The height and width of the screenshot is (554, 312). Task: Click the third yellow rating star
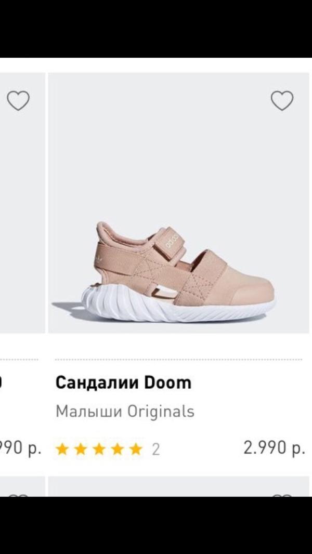pos(99,449)
